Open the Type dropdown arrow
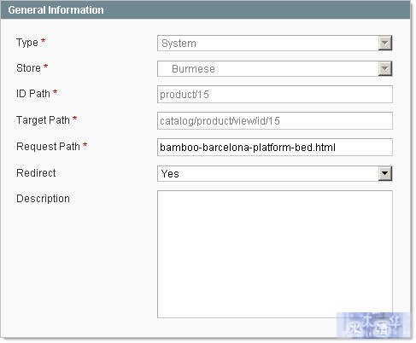Screen dimensions: 416x343 click(385, 44)
